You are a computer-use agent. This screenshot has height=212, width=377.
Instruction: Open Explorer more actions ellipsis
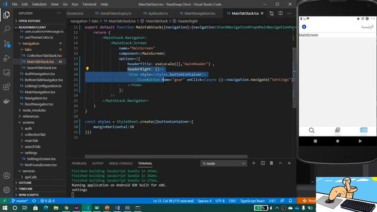[x=59, y=13]
